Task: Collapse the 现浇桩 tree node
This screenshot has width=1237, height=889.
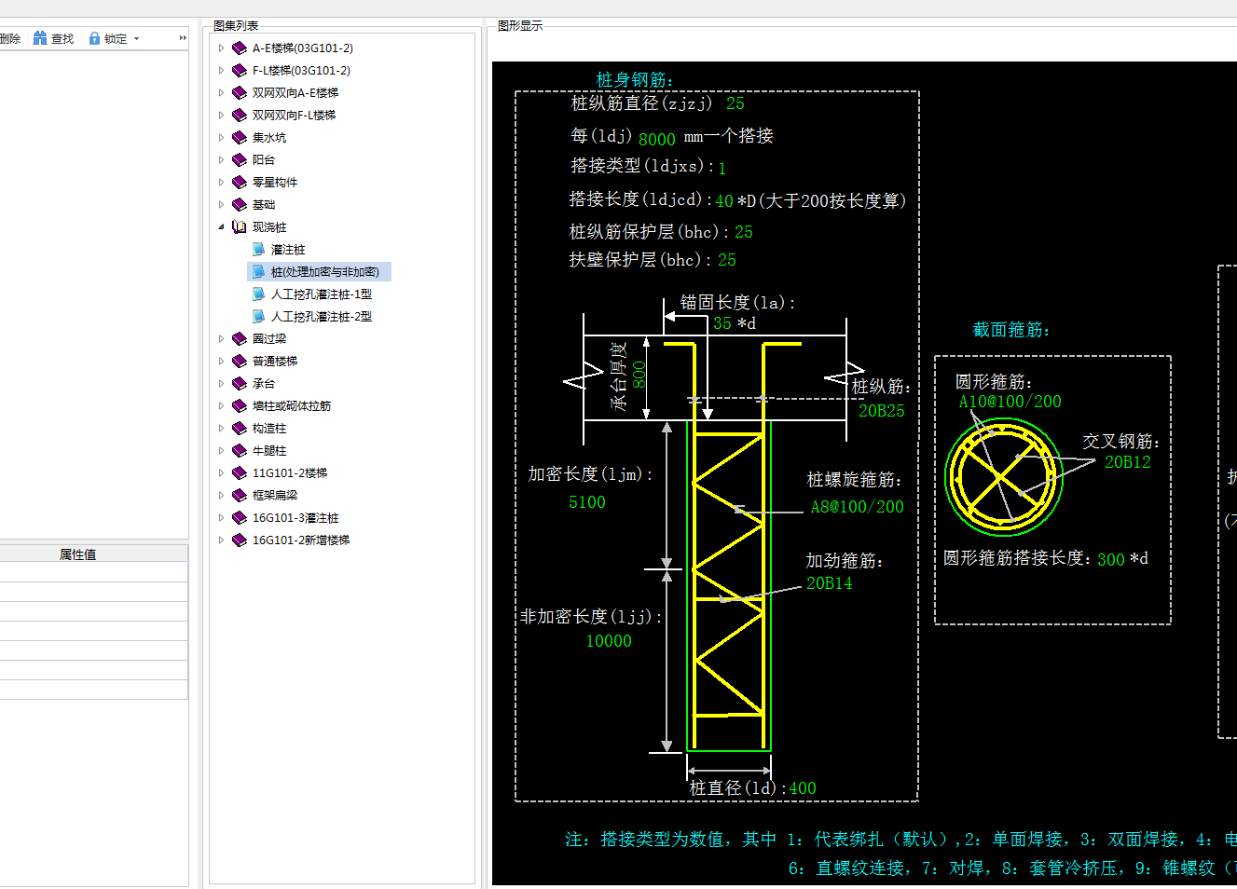Action: click(221, 226)
